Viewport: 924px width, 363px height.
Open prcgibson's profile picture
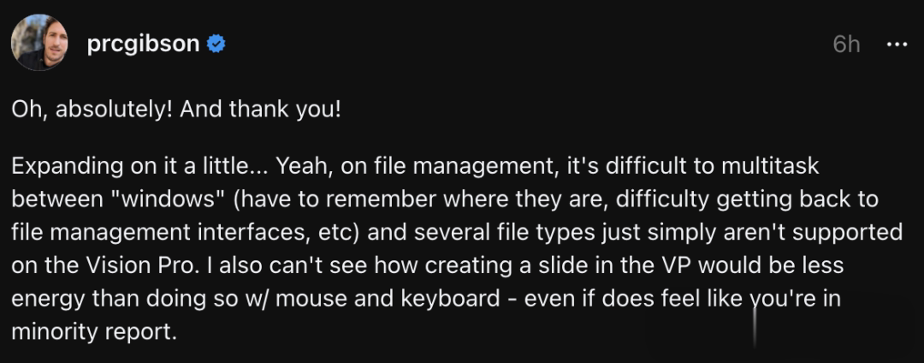(x=38, y=43)
